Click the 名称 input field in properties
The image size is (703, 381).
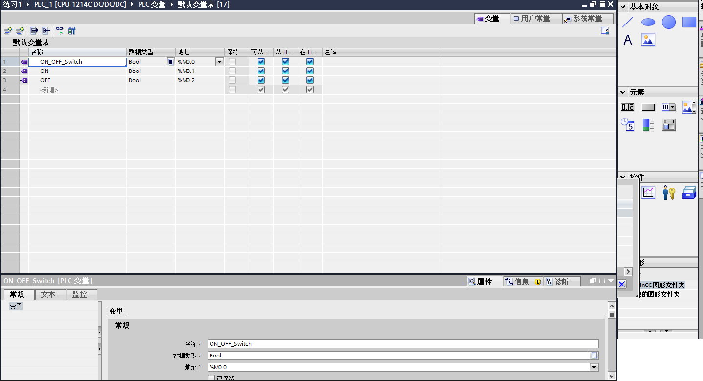402,344
